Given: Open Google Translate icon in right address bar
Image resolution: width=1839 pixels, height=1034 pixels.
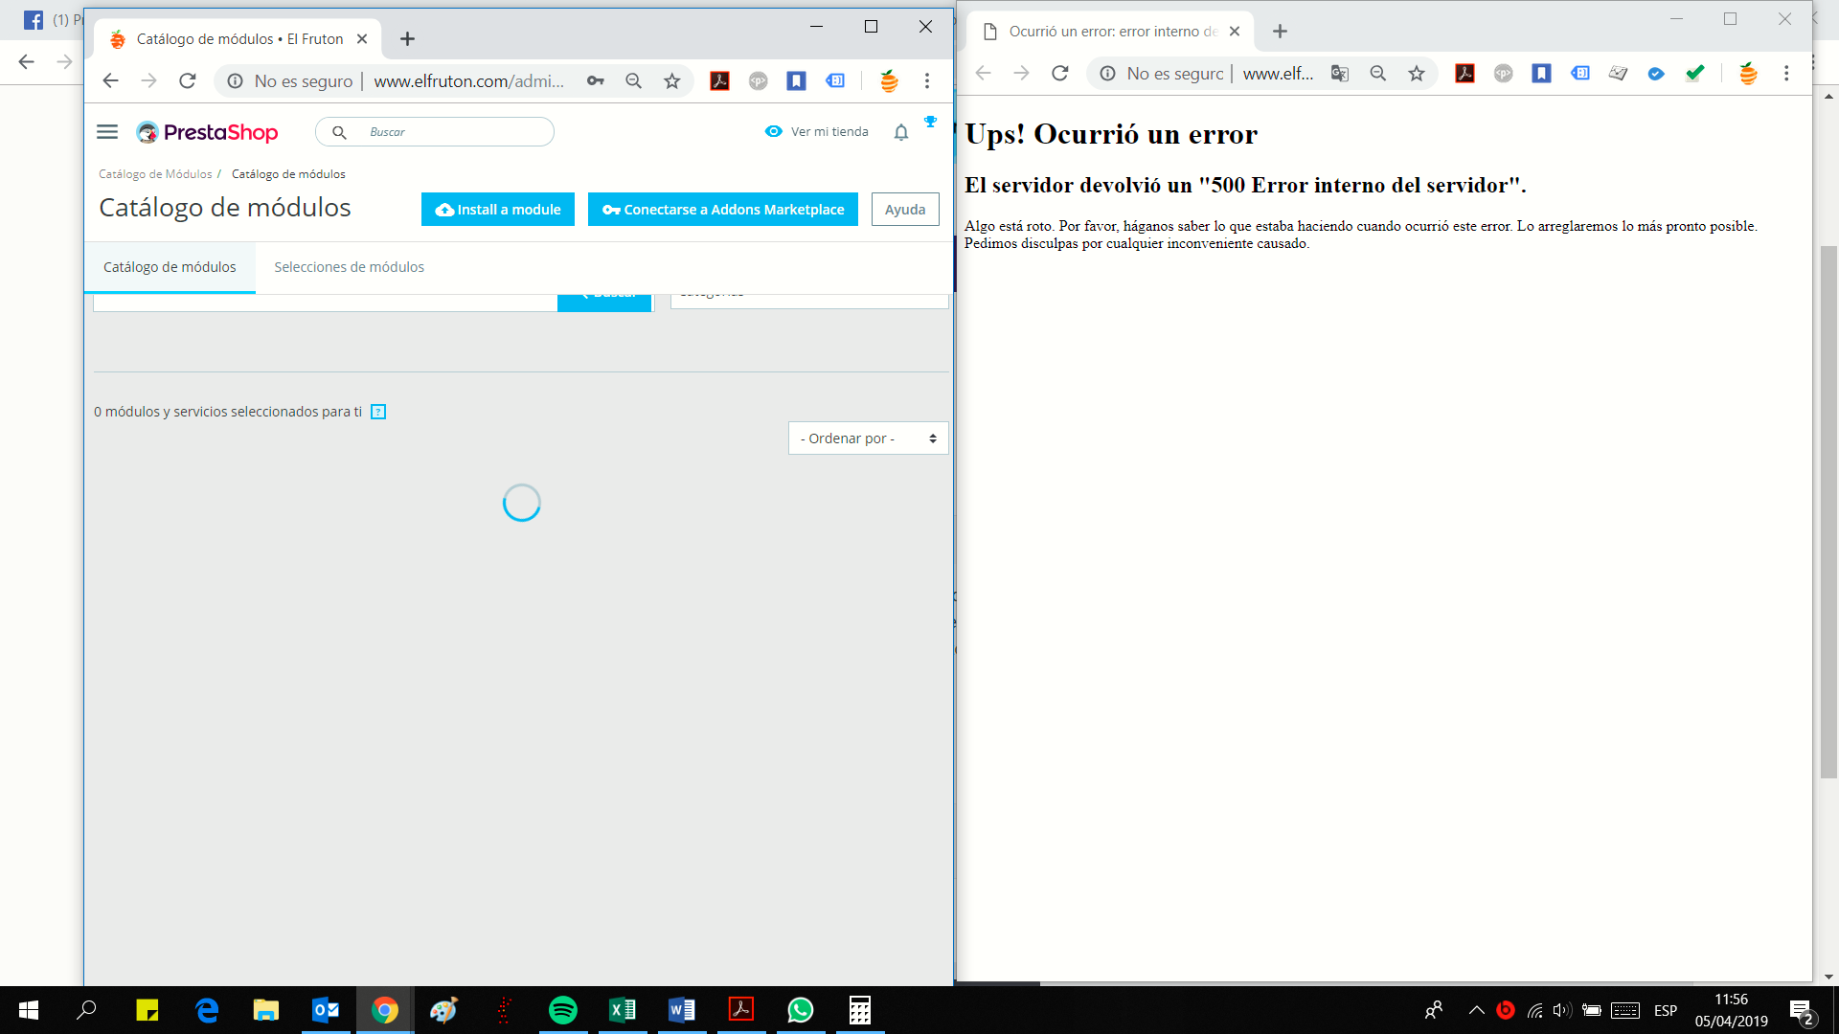Looking at the screenshot, I should pyautogui.click(x=1340, y=74).
